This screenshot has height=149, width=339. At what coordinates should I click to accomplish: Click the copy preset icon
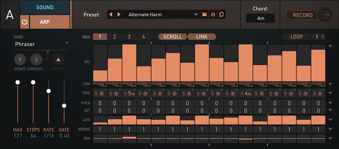click(x=222, y=14)
